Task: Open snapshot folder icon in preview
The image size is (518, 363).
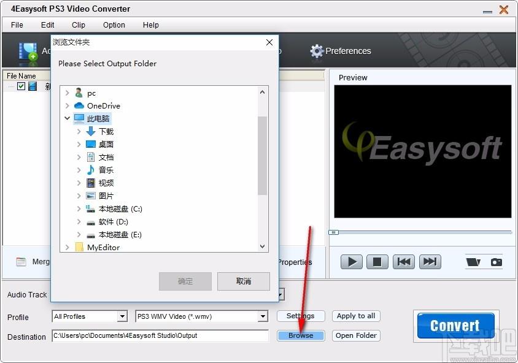Action: 473,262
